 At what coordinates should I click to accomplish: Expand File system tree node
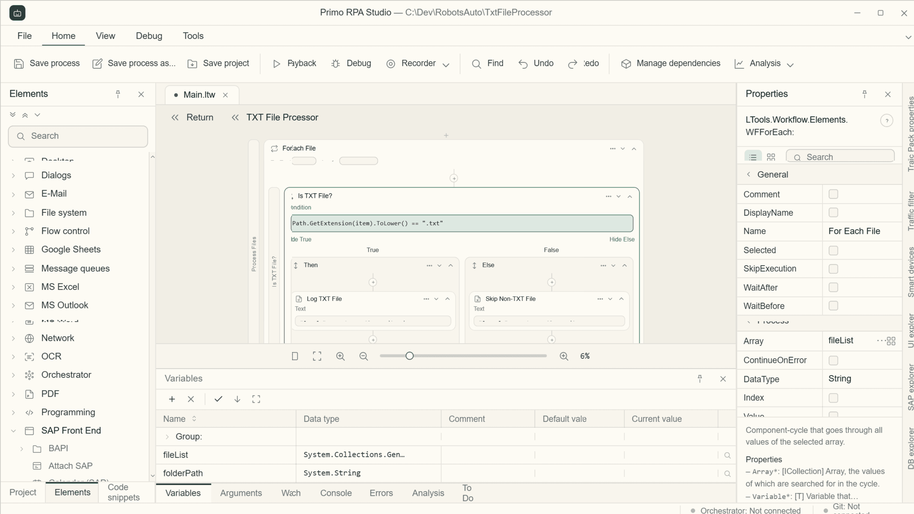pos(13,213)
